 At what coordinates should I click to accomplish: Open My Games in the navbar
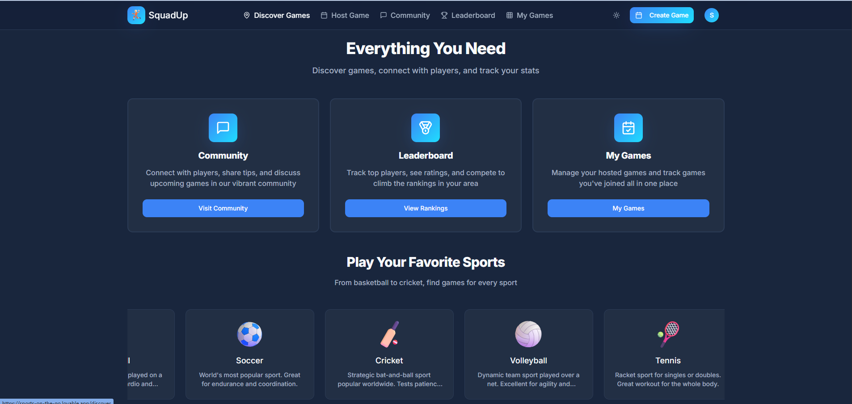(530, 15)
